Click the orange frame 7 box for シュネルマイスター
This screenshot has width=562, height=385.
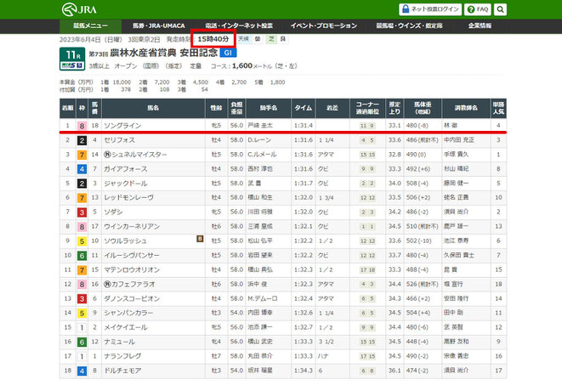pos(82,155)
